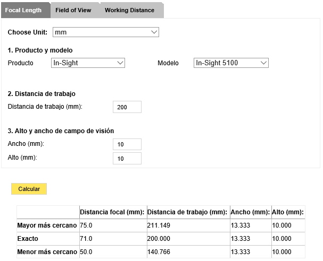Select the Exacto row label

pyautogui.click(x=28, y=239)
